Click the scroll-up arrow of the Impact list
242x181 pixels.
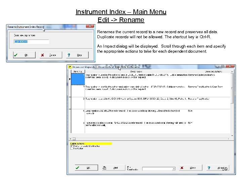232,72
